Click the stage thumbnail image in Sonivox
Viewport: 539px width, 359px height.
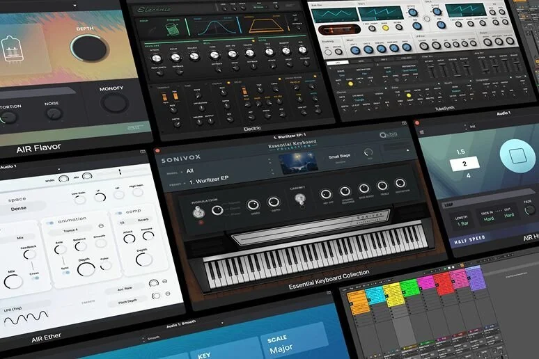tap(297, 163)
